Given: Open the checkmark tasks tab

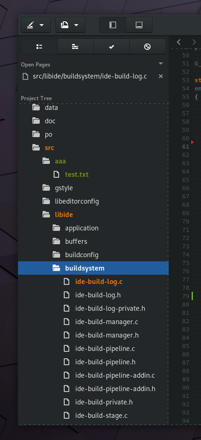Looking at the screenshot, I should click(x=111, y=47).
